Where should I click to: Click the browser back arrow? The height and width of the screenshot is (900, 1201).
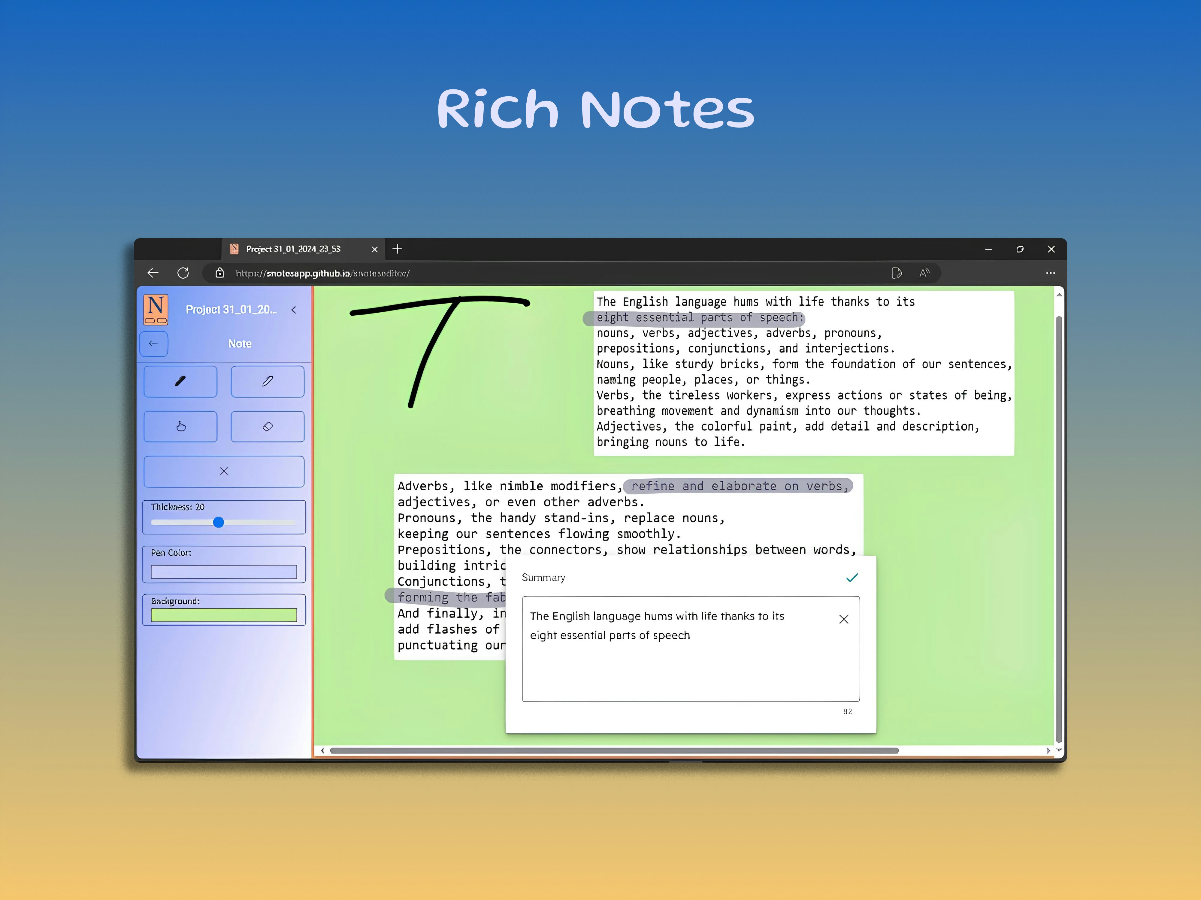pos(153,273)
